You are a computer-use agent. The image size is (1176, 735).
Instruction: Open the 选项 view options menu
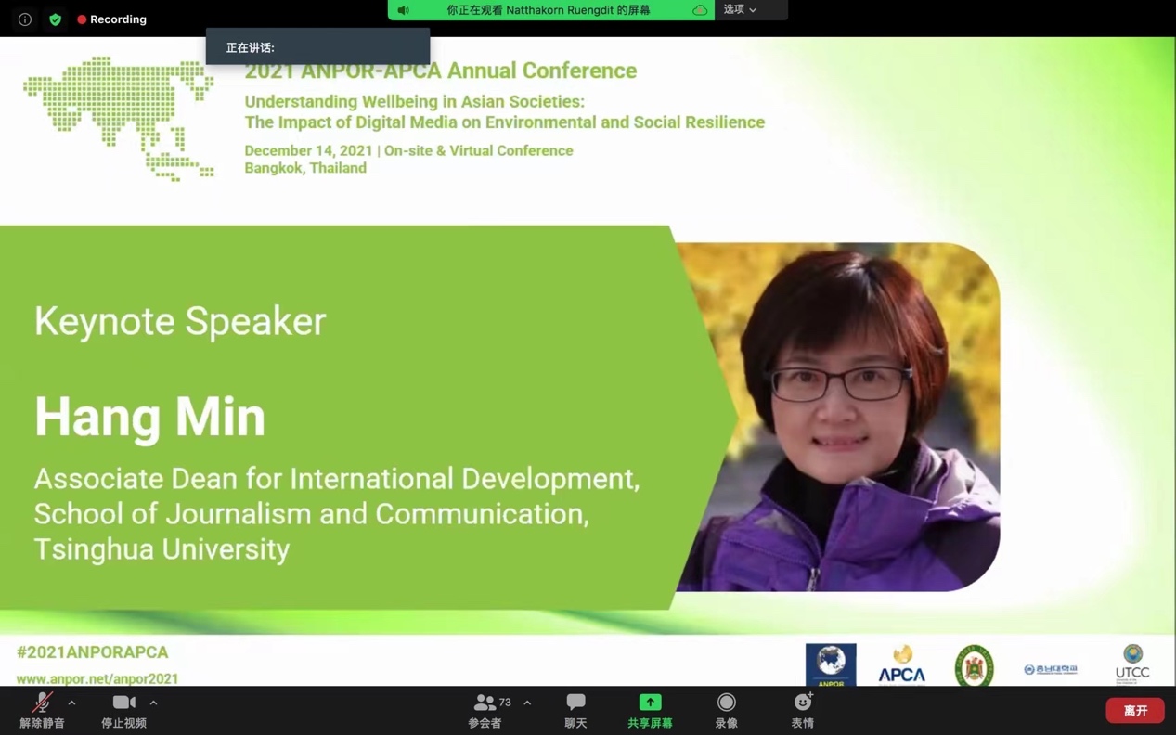740,10
